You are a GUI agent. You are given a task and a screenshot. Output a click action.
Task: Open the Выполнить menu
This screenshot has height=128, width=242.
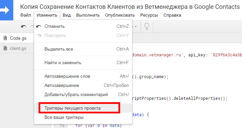(x=88, y=15)
